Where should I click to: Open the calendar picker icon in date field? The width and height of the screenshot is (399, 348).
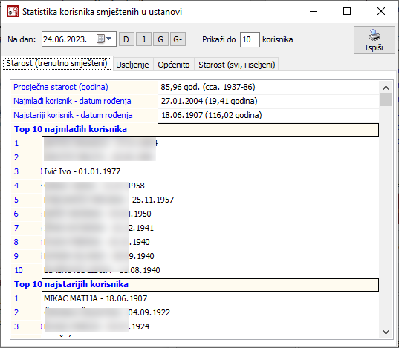tap(100, 39)
